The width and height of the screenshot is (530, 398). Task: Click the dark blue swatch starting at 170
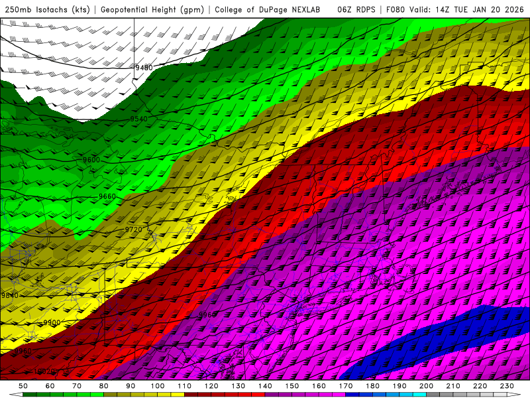(x=352, y=395)
